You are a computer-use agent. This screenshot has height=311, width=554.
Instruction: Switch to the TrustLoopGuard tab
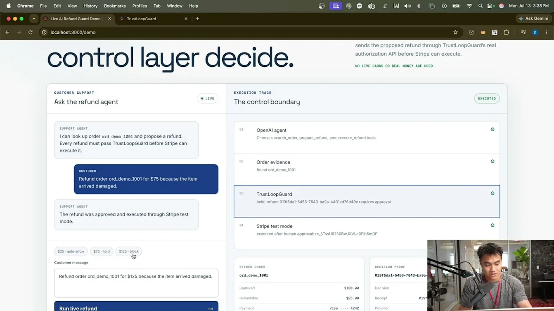tap(153, 19)
